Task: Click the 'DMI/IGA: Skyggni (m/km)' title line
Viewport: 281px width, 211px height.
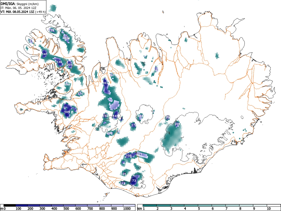Action: click(20, 4)
